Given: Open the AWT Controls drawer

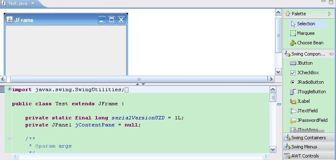Looking at the screenshot, I should pyautogui.click(x=309, y=156).
